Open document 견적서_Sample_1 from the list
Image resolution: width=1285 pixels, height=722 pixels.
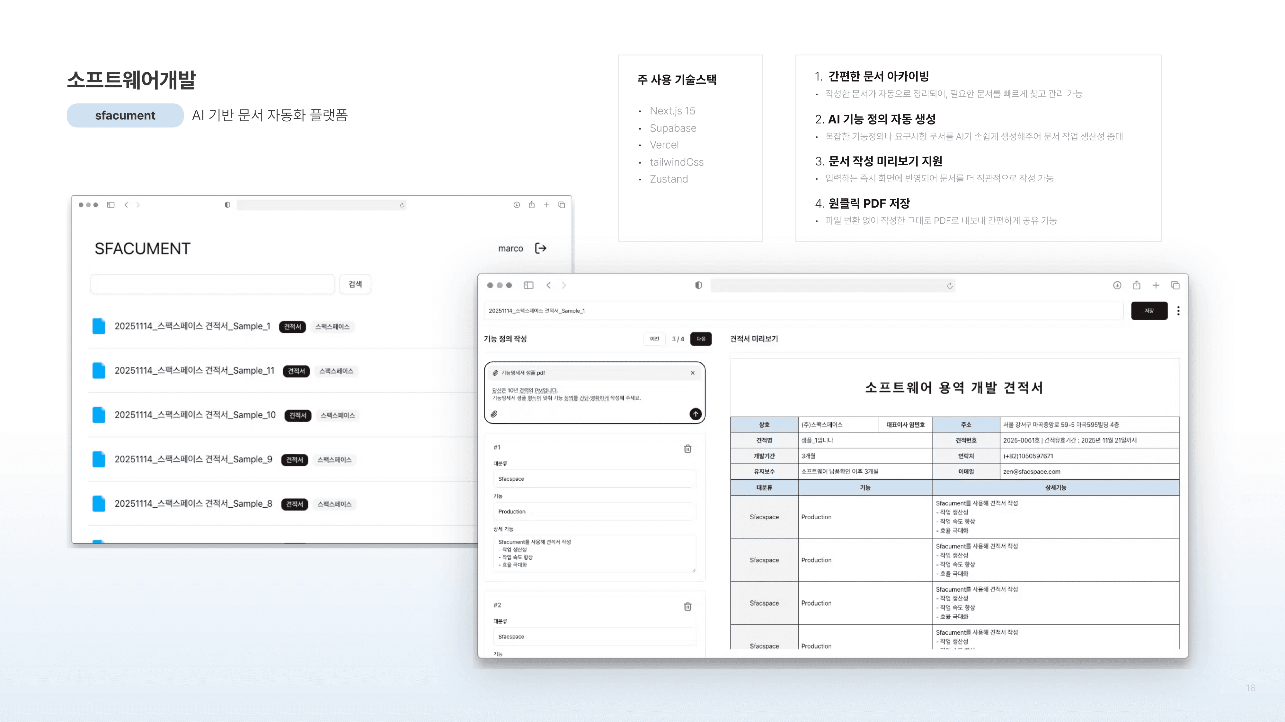pyautogui.click(x=192, y=326)
